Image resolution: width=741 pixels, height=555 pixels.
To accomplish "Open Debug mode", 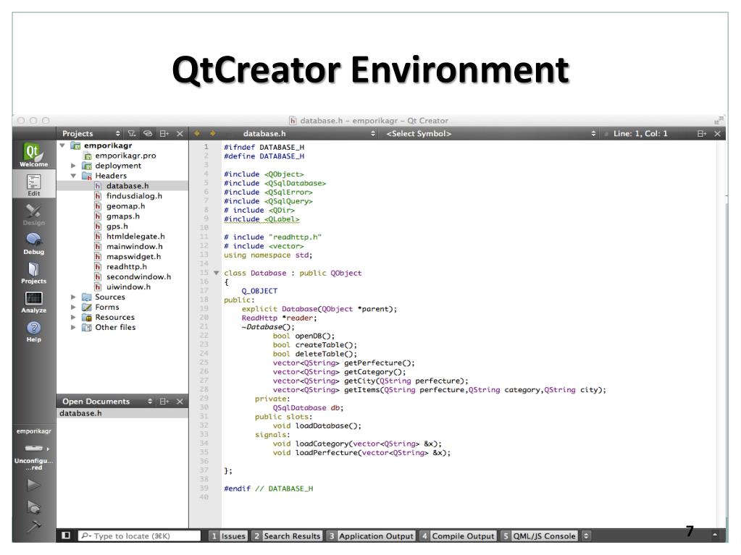I will [x=33, y=243].
